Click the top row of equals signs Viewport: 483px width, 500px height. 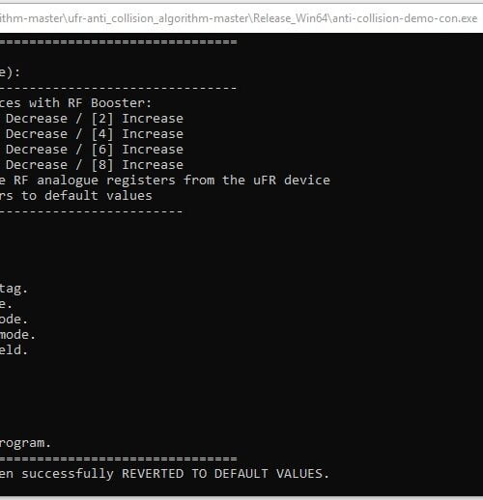(119, 42)
